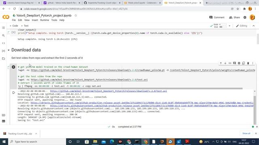Clear cell output icon
Image resolution: width=259 pixels, height=145 pixels.
pos(14,93)
